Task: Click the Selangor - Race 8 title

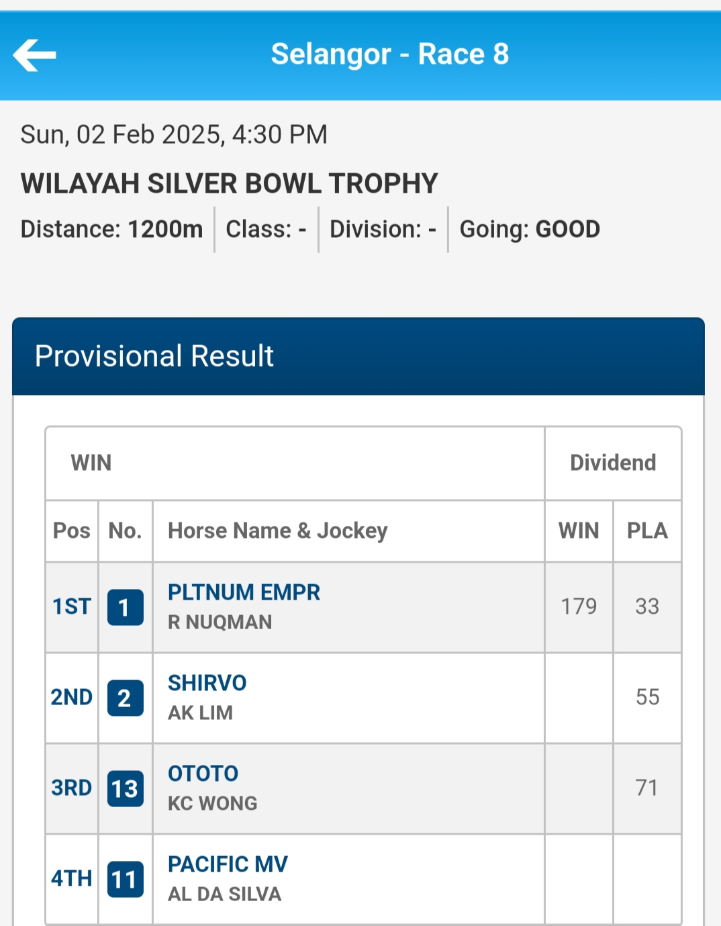Action: click(389, 54)
